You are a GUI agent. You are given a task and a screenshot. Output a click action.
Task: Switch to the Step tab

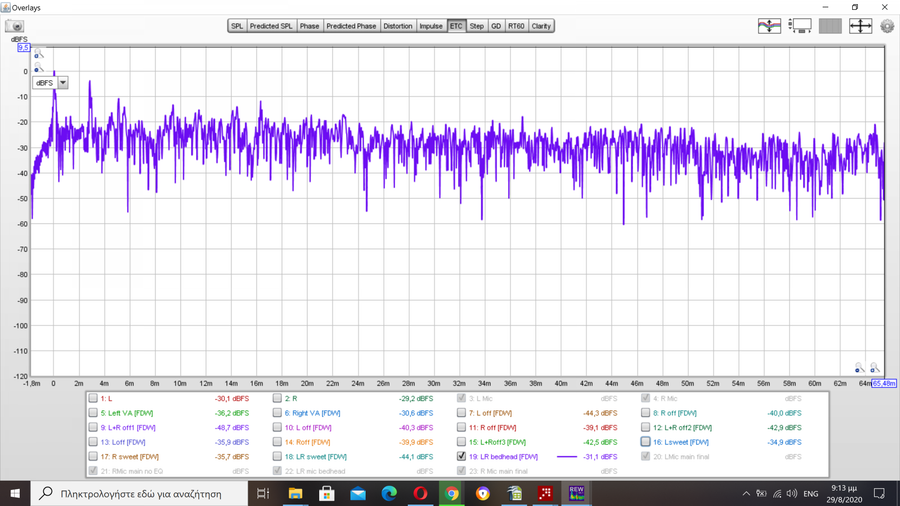tap(477, 26)
